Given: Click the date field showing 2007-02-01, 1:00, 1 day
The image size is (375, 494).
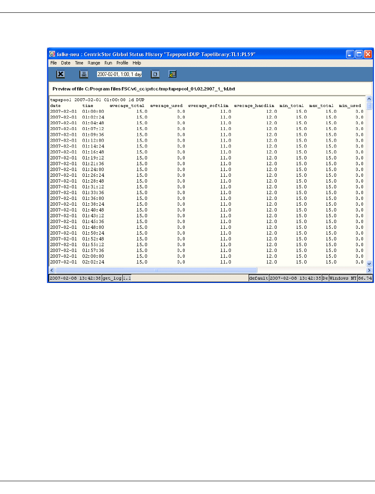Looking at the screenshot, I should click(x=119, y=74).
